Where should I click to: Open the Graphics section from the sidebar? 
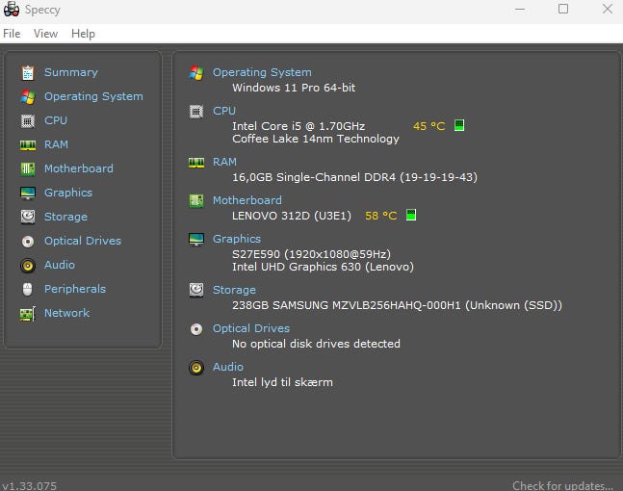tap(68, 193)
